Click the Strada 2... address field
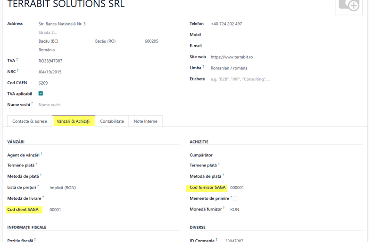373x244 pixels. pyautogui.click(x=47, y=32)
